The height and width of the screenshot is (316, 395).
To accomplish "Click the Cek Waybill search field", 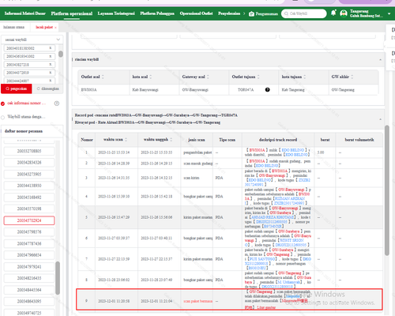I will 304,13.
